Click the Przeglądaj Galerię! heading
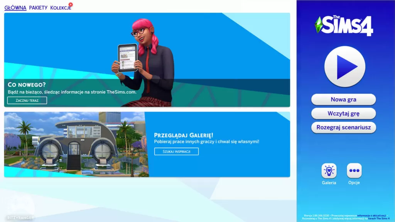This screenshot has width=395, height=222. 184,135
